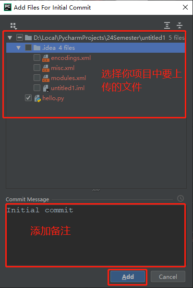Click the .idea folder icon
This screenshot has width=193, height=288.
[x=37, y=48]
